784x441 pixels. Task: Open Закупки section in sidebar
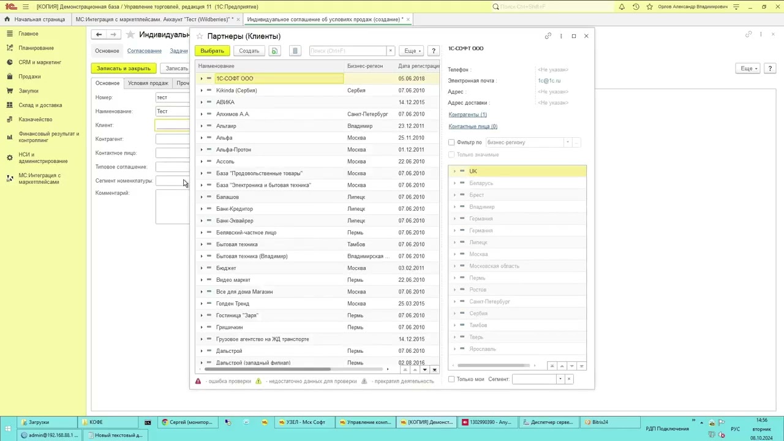pos(28,91)
